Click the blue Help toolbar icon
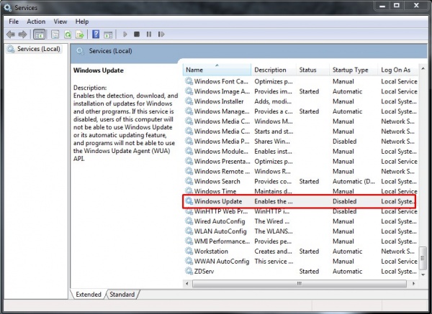The image size is (432, 314). click(96, 34)
